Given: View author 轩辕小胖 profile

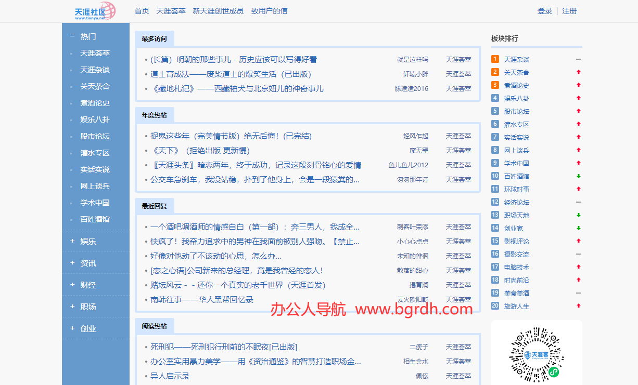Looking at the screenshot, I should [x=416, y=74].
